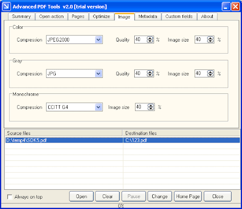Switch to the Optimize tab

(102, 17)
